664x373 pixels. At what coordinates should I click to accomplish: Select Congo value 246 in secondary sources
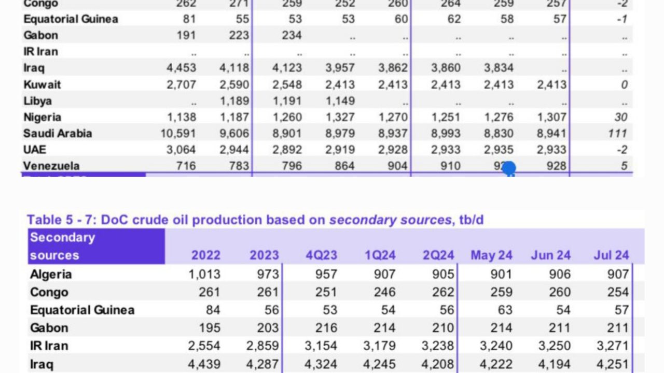tap(384, 292)
